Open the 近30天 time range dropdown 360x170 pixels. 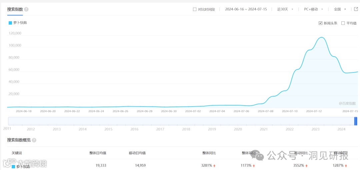point(285,9)
